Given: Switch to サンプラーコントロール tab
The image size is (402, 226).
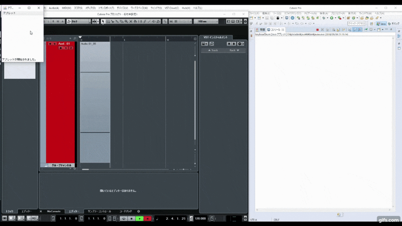Looking at the screenshot, I should [x=99, y=211].
